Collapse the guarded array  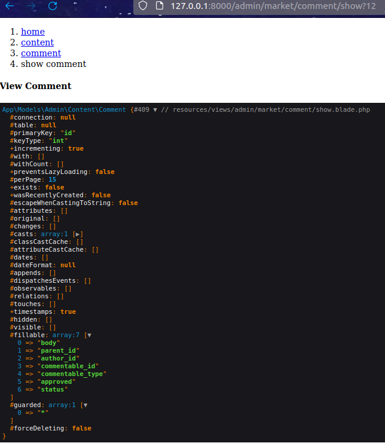(85, 405)
